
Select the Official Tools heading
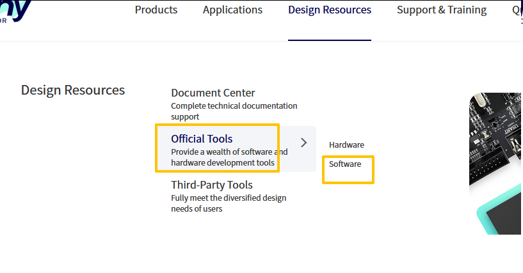click(x=202, y=139)
